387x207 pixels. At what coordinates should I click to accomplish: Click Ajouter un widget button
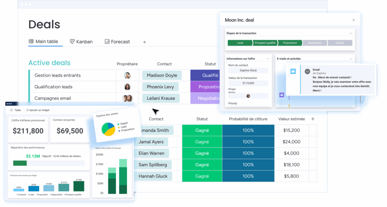(x=38, y=110)
